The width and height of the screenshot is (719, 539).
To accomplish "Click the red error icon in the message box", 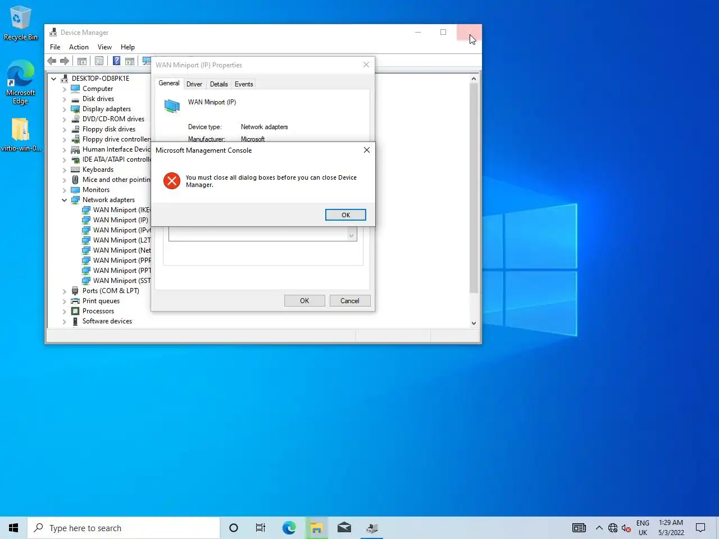I will coord(172,181).
